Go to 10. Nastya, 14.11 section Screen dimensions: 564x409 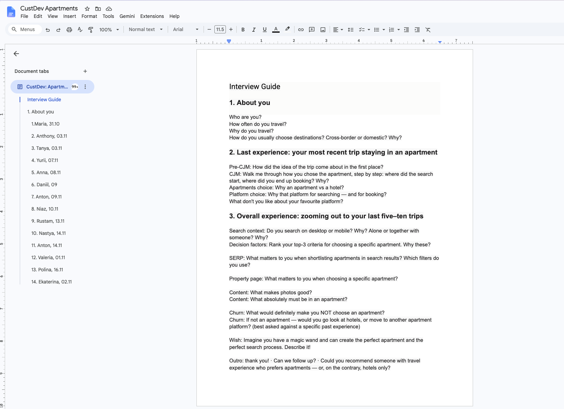click(49, 233)
